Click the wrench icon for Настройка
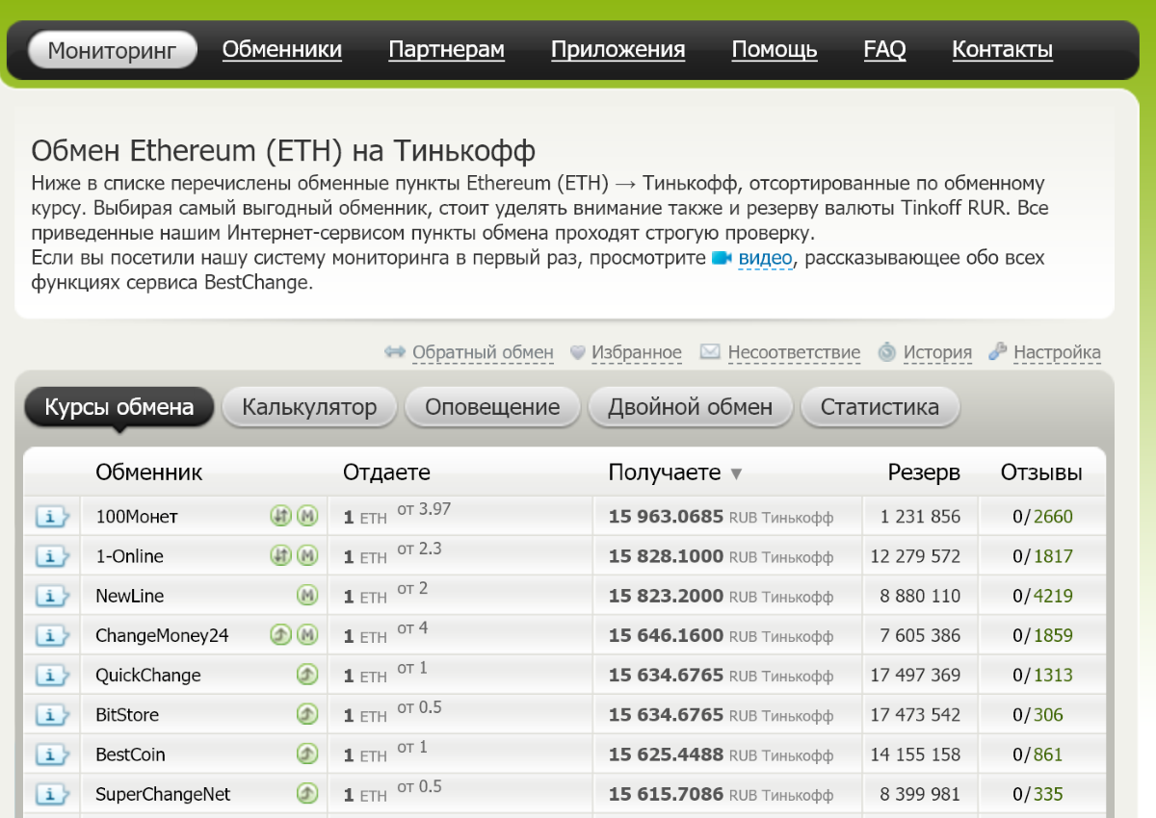 997,351
